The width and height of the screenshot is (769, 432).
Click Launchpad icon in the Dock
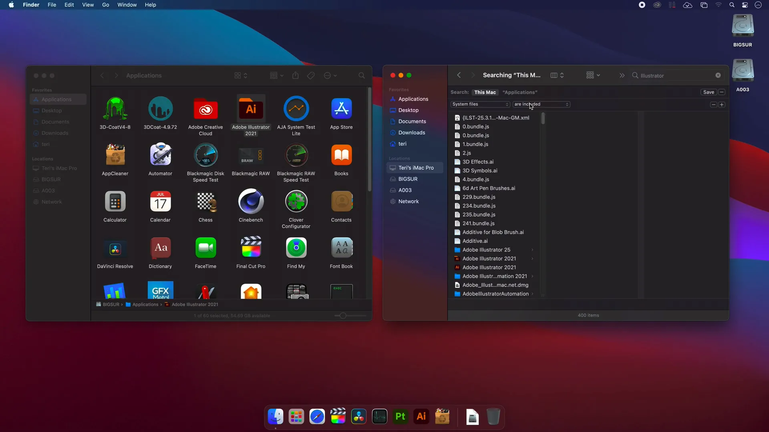296,416
